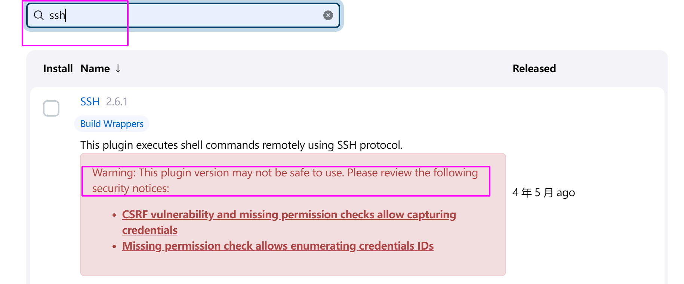Click the '4 年 5 月 ago' release date
Viewport: 684px width, 284px height.
543,192
